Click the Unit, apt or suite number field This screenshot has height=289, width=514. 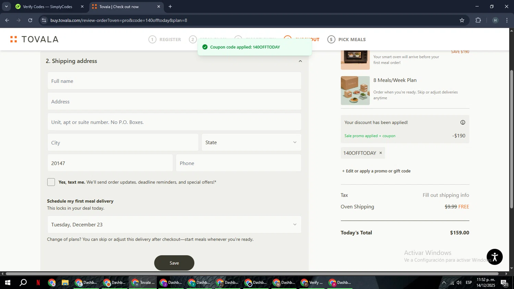click(174, 122)
